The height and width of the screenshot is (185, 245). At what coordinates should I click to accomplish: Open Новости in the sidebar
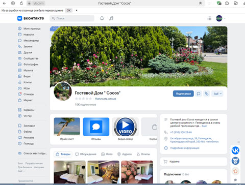pyautogui.click(x=26, y=35)
